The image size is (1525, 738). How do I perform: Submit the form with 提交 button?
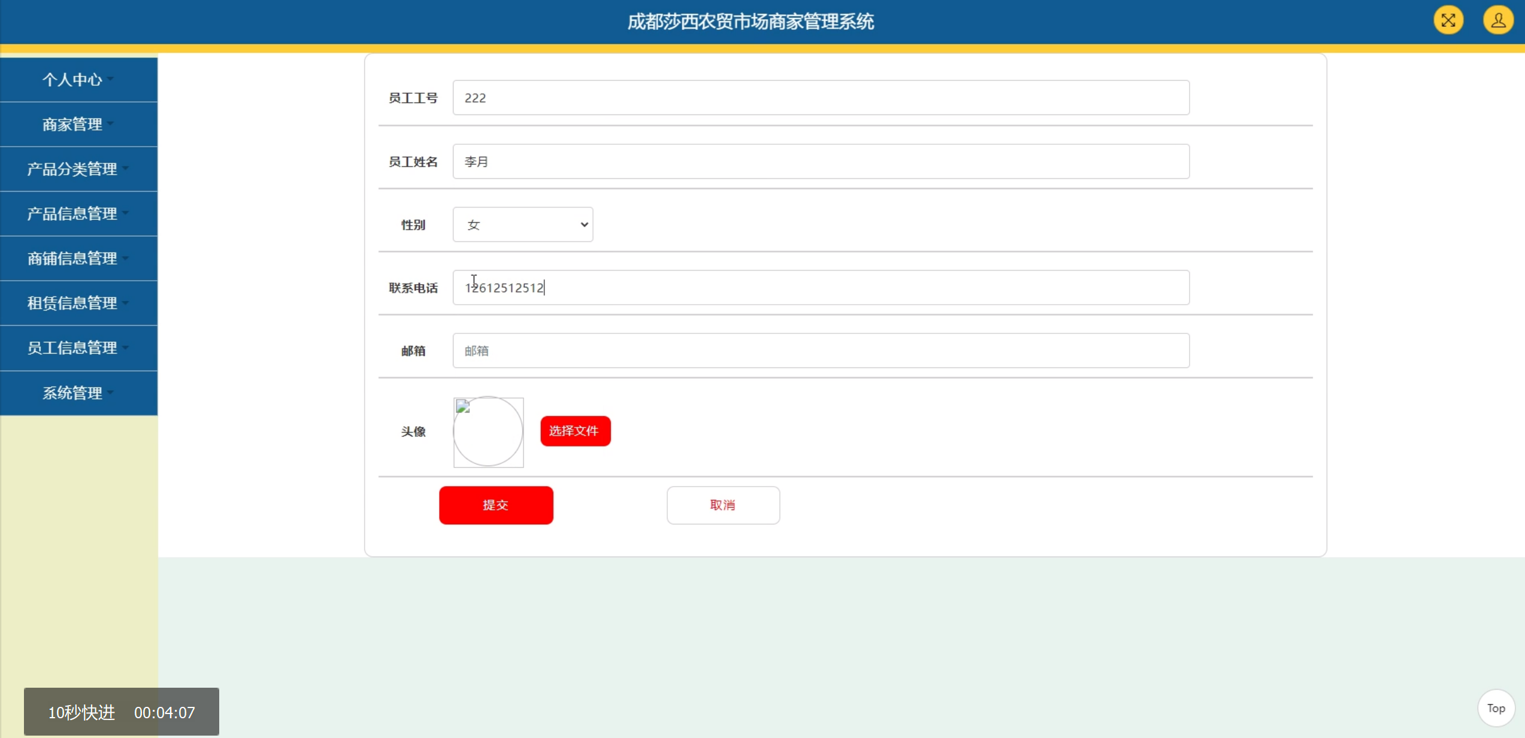(496, 505)
